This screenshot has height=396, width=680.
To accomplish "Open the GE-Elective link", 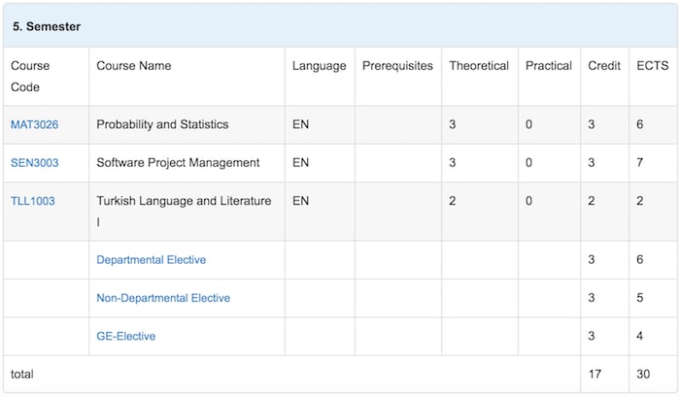I will (125, 336).
